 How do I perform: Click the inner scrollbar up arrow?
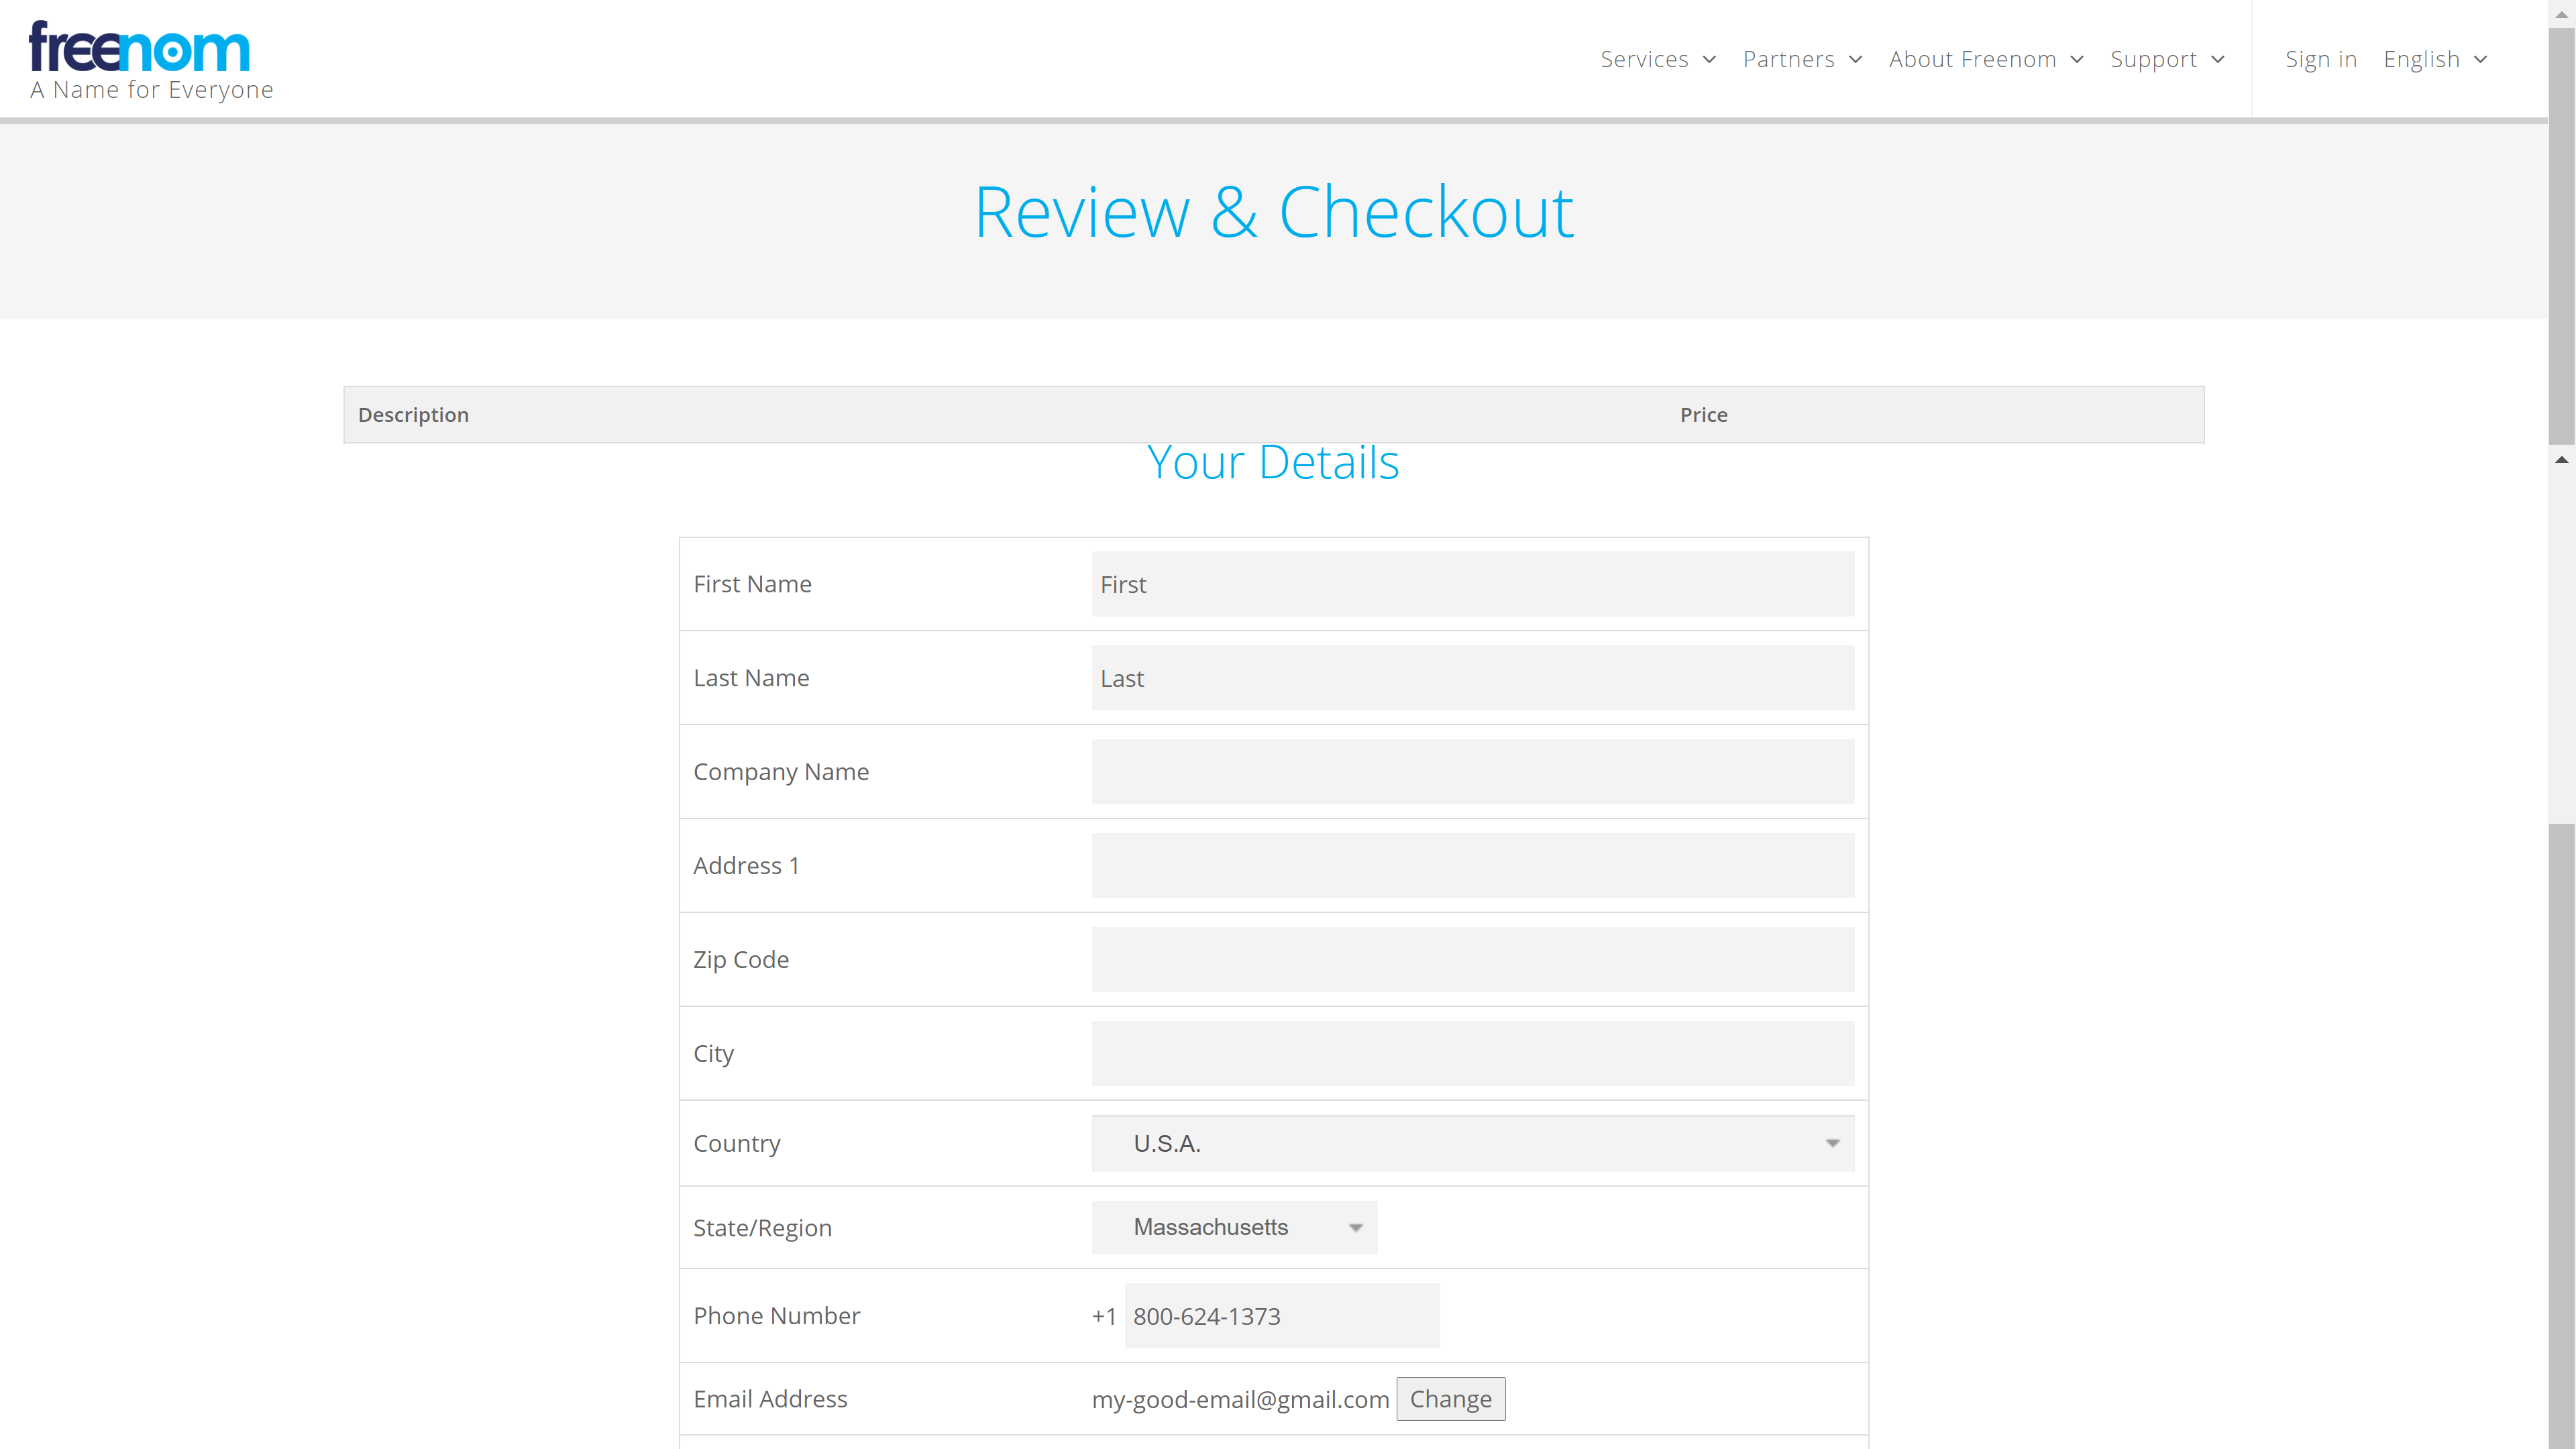point(2561,460)
